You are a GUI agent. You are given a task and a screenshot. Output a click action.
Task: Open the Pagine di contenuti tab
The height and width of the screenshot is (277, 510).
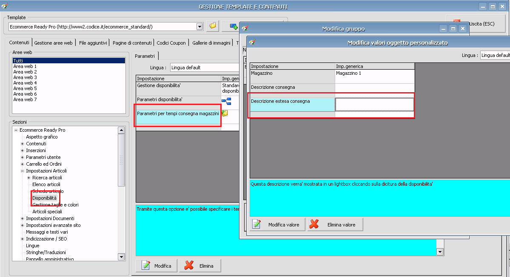(132, 43)
